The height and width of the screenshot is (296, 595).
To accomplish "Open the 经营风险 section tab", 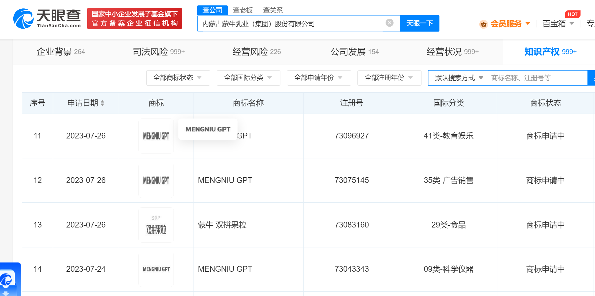I will (x=257, y=52).
